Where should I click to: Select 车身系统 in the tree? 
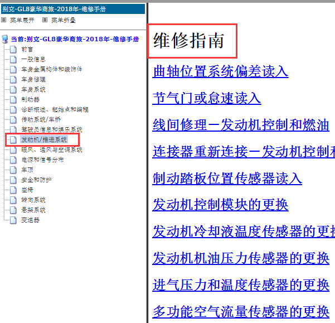[x=33, y=90]
